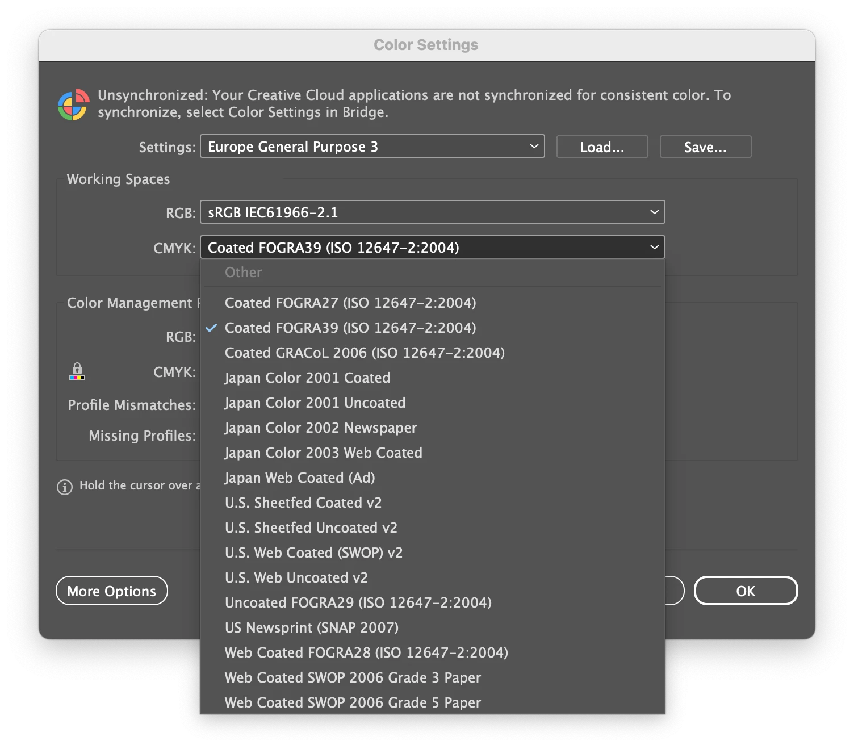Click the Unsynchronized warning message text
This screenshot has width=854, height=745.
pos(414,103)
